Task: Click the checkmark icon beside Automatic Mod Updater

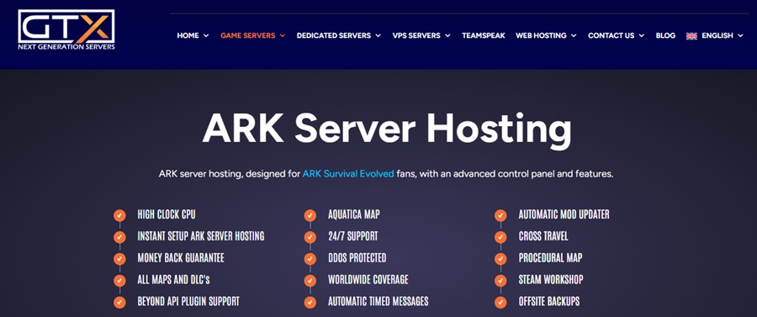Action: click(500, 215)
